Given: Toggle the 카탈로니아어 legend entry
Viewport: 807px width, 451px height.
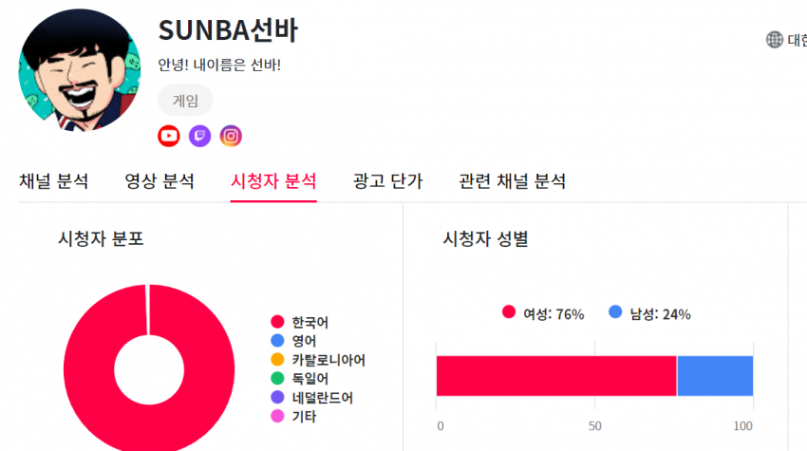Looking at the screenshot, I should tap(318, 360).
